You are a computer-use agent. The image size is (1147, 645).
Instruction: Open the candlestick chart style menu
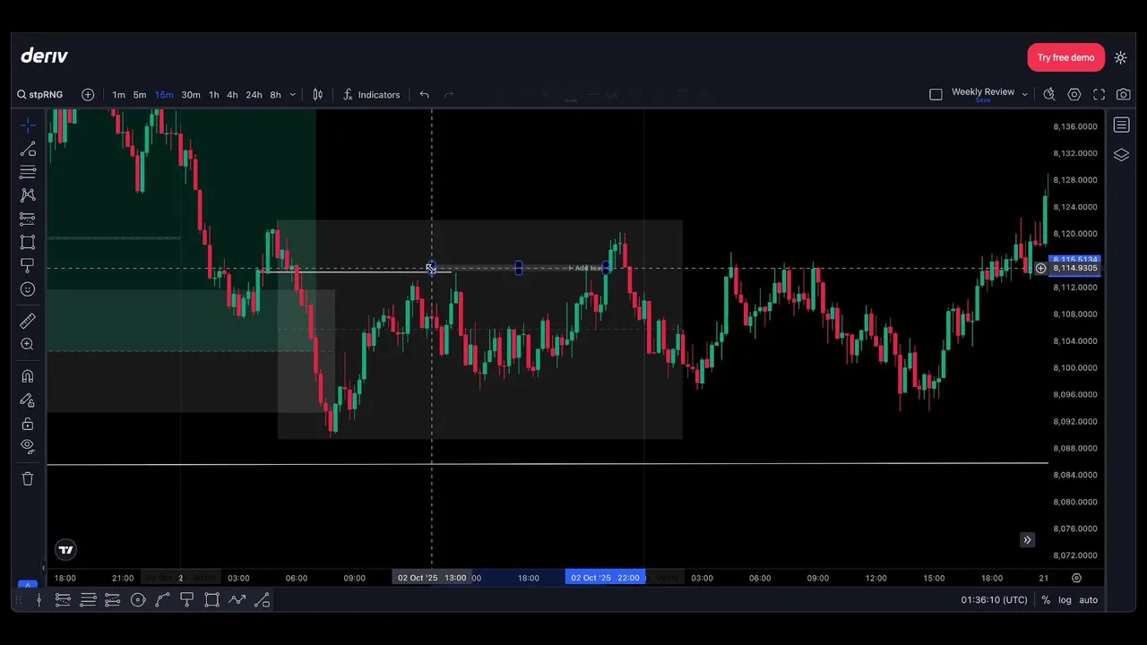(318, 95)
